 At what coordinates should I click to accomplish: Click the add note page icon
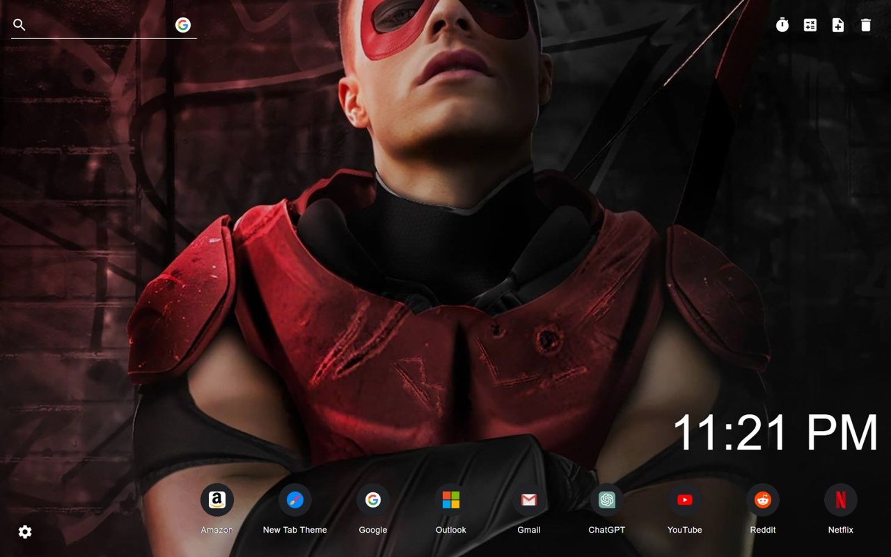[838, 25]
